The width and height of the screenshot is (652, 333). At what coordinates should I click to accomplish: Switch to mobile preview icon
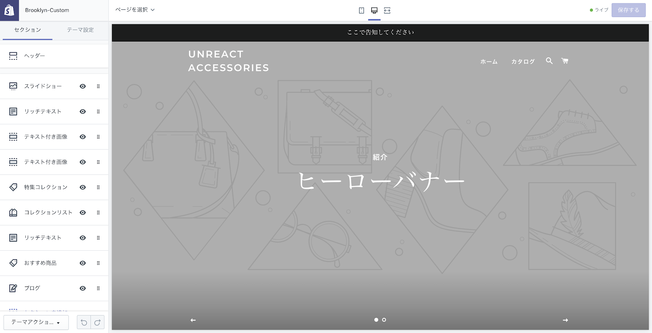pyautogui.click(x=361, y=11)
